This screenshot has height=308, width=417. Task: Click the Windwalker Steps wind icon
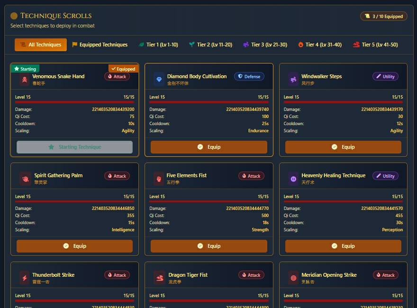(293, 79)
